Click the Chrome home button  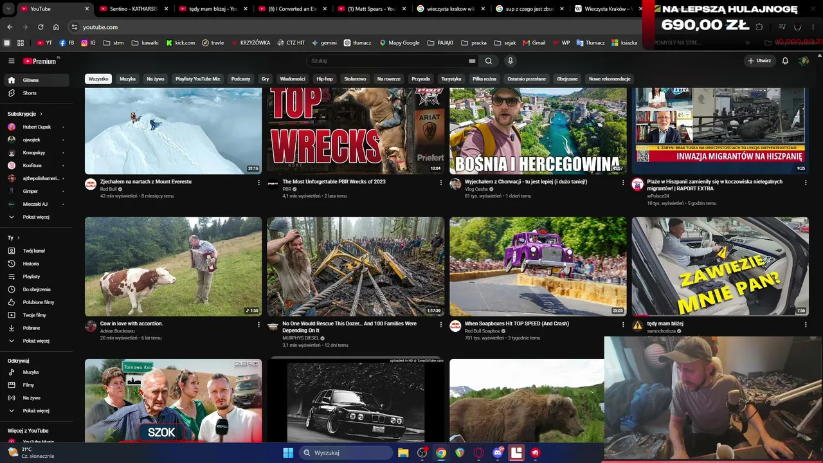pyautogui.click(x=56, y=27)
